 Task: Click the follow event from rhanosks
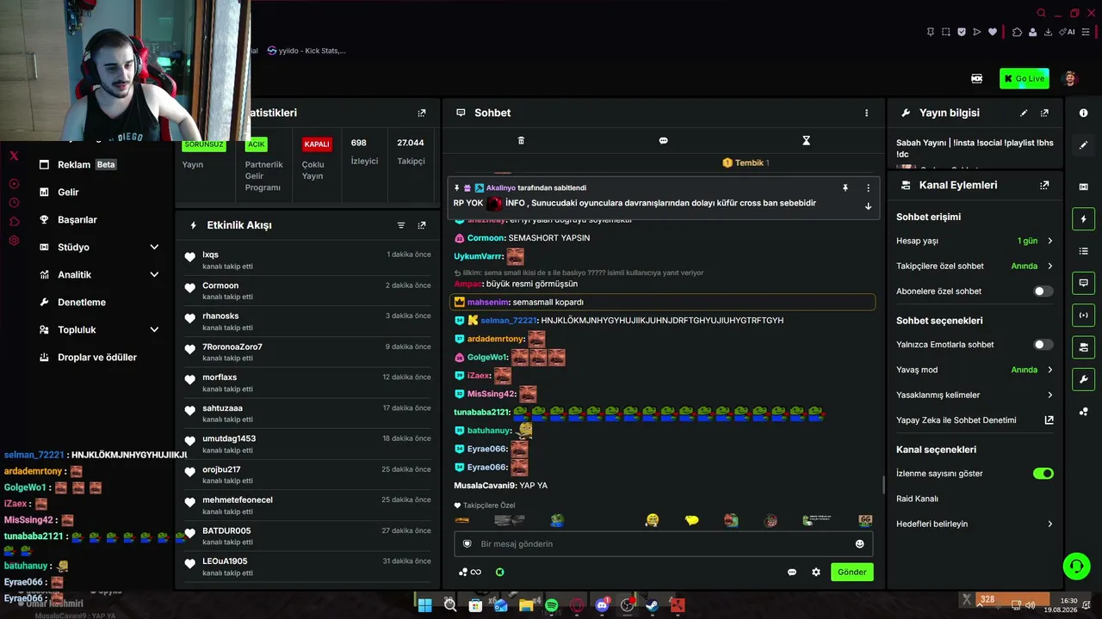[307, 322]
